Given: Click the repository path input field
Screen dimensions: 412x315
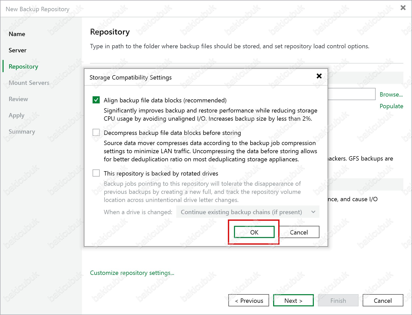Looking at the screenshot, I should pyautogui.click(x=351, y=94).
